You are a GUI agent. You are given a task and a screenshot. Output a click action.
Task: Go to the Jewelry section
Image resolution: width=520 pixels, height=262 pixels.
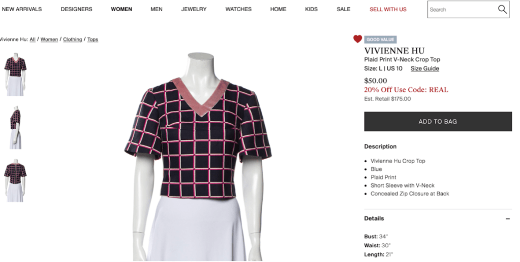point(194,9)
